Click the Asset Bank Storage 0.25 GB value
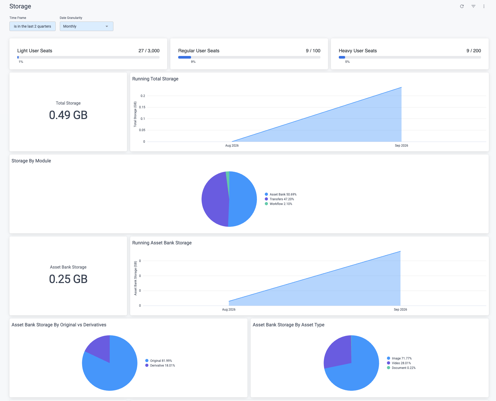 68,279
